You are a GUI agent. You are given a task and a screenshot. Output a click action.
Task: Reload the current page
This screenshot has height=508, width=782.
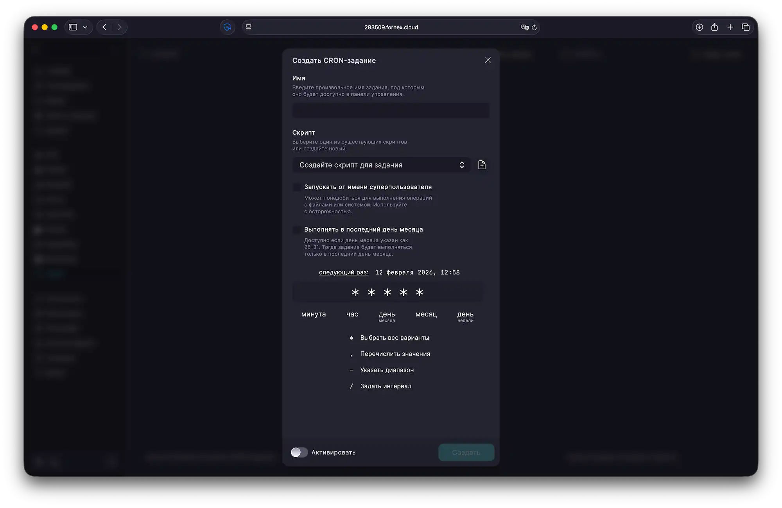click(534, 27)
